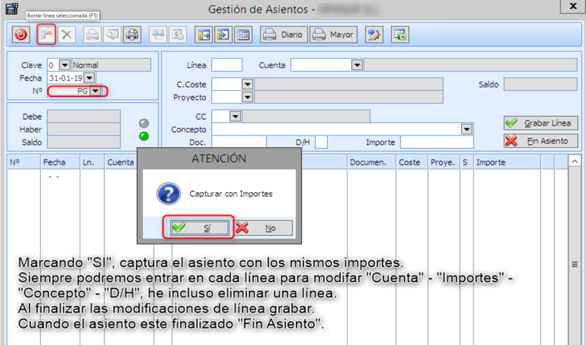Click the calculator icon in title bar
Image resolution: width=586 pixels, height=345 pixels.
tap(11, 7)
